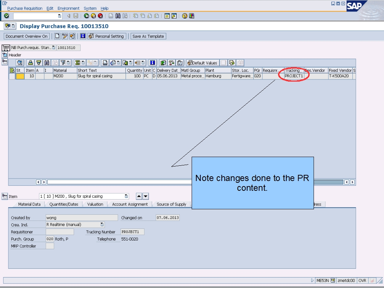Open the grid Views dropdown arrow
The height and width of the screenshot is (288, 384).
(x=118, y=63)
